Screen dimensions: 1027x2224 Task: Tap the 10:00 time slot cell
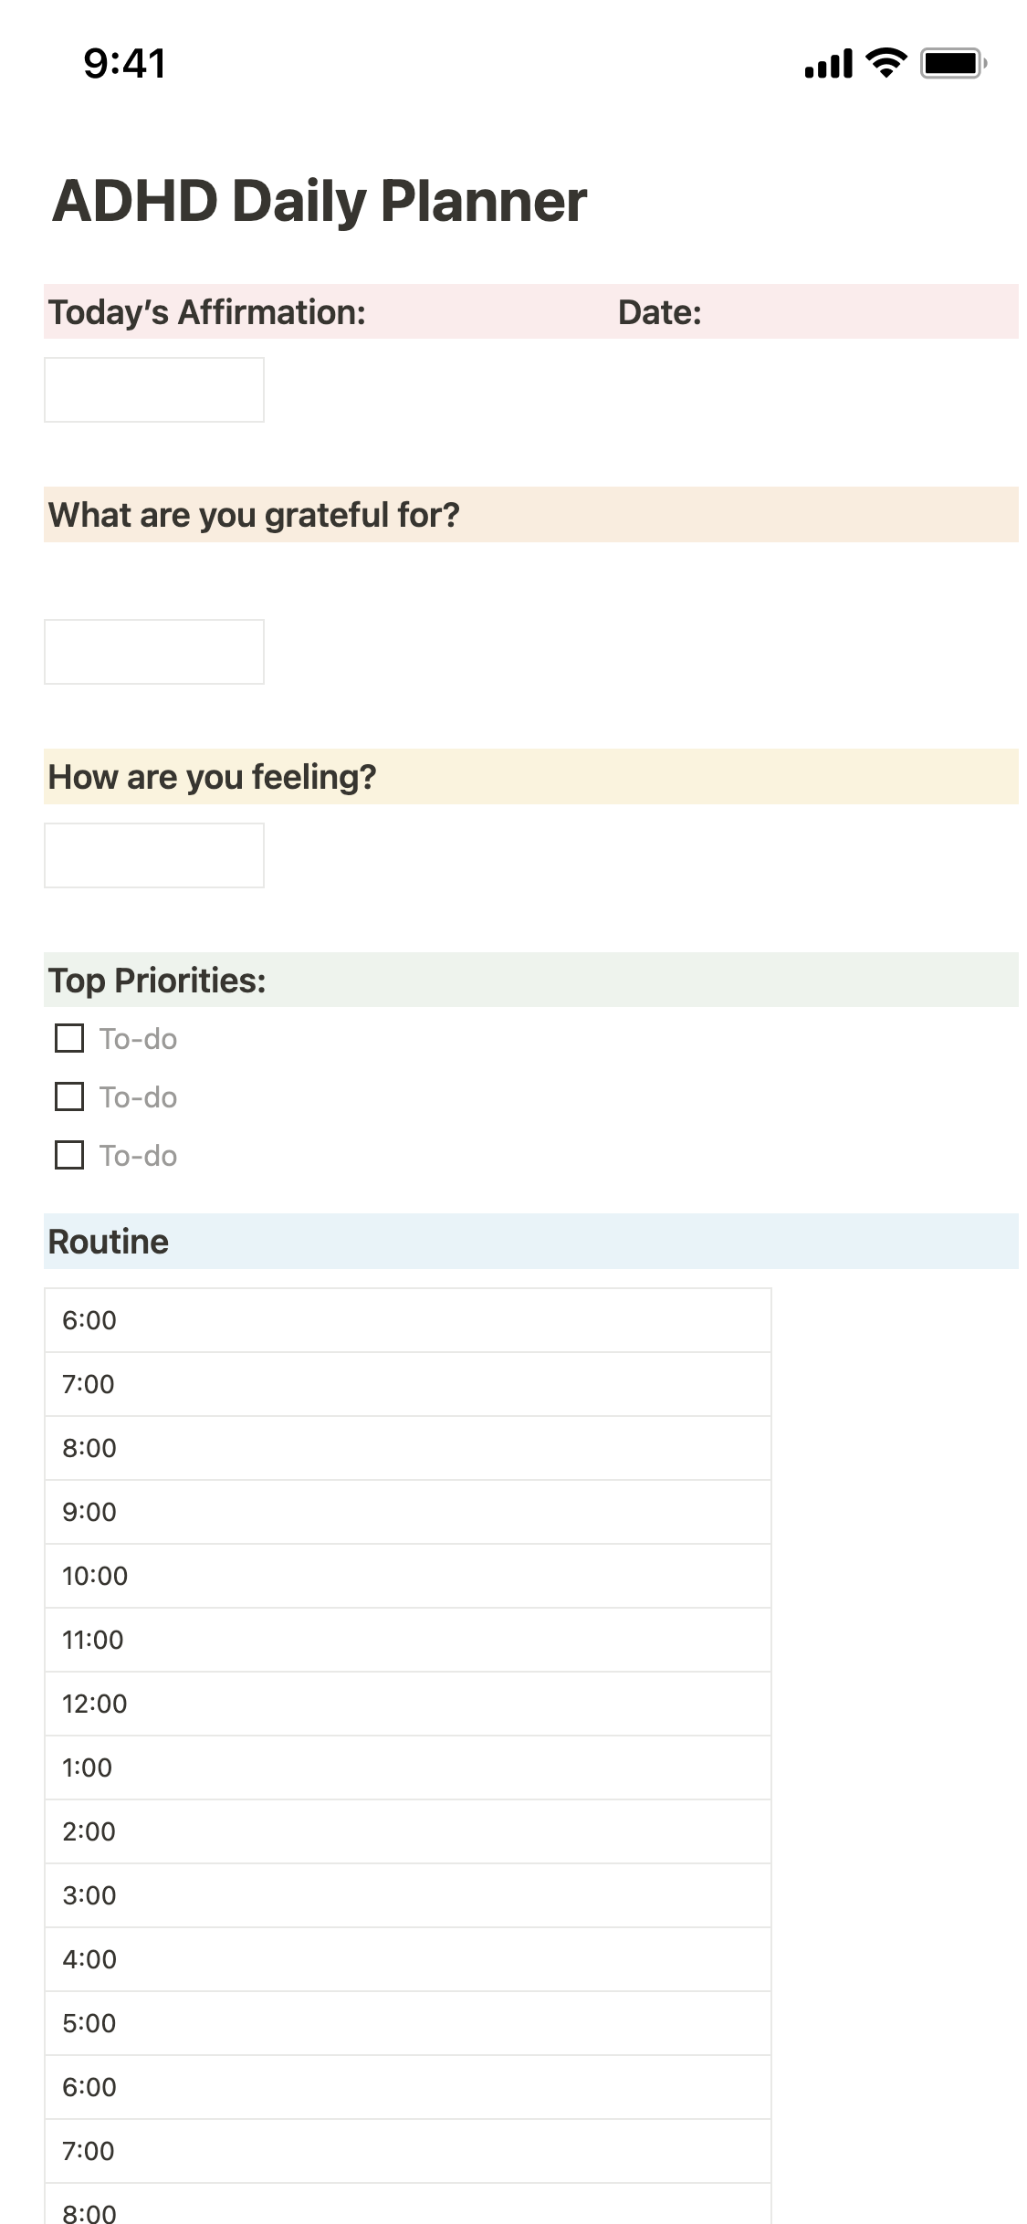407,1576
